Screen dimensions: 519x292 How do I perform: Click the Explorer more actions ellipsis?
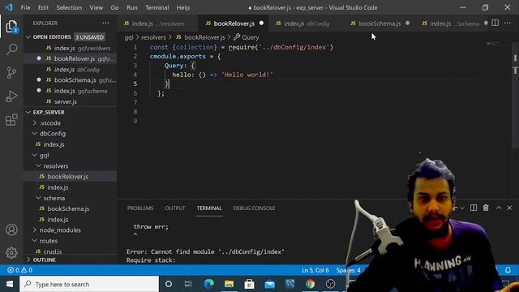click(x=105, y=24)
